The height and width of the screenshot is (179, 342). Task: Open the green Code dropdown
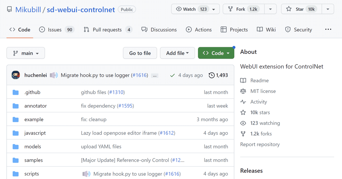[x=216, y=53]
